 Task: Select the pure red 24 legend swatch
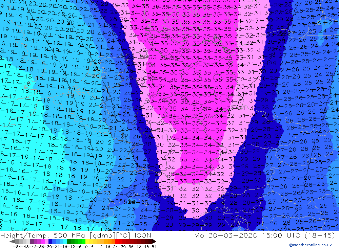click(117, 241)
